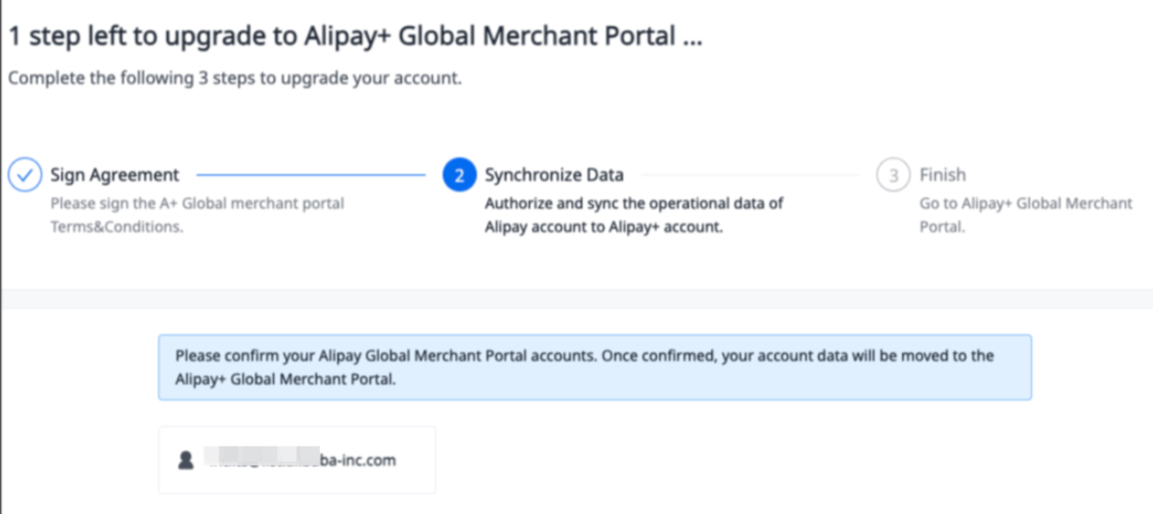
Task: Jump to the Finish step title
Action: 943,175
